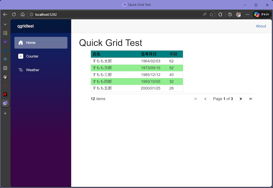Image resolution: width=273 pixels, height=188 pixels.
Task: Go to the next grid page
Action: (x=241, y=99)
